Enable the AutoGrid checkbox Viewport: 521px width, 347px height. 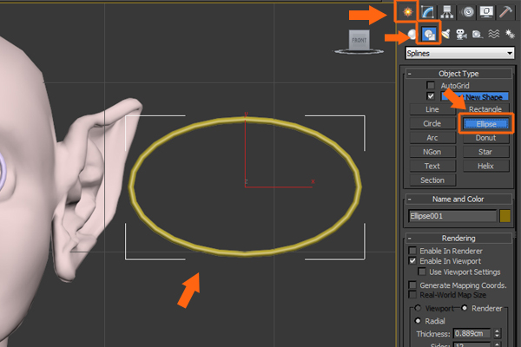click(431, 85)
